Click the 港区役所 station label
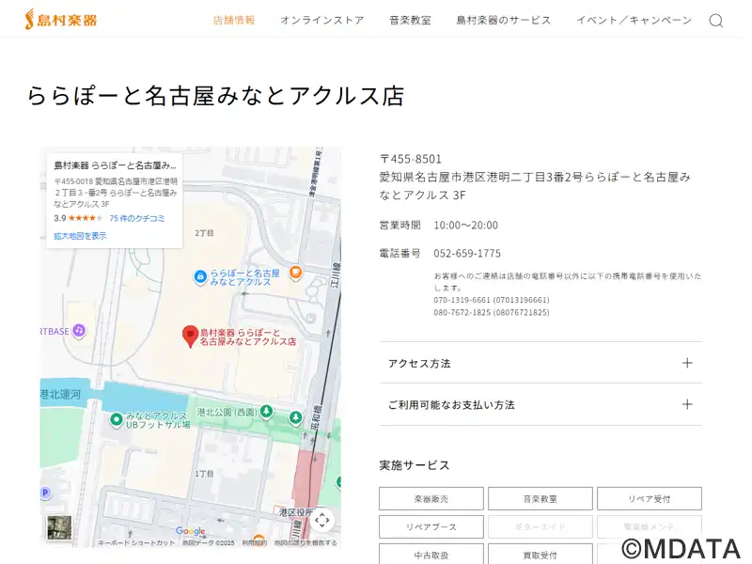Image resolution: width=752 pixels, height=564 pixels. coord(295,512)
